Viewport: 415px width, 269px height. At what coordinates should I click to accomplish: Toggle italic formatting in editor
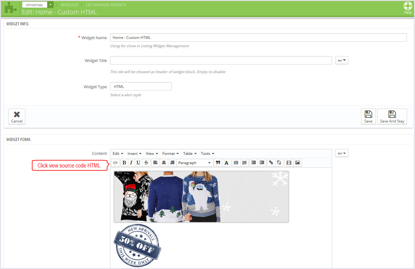coord(131,163)
